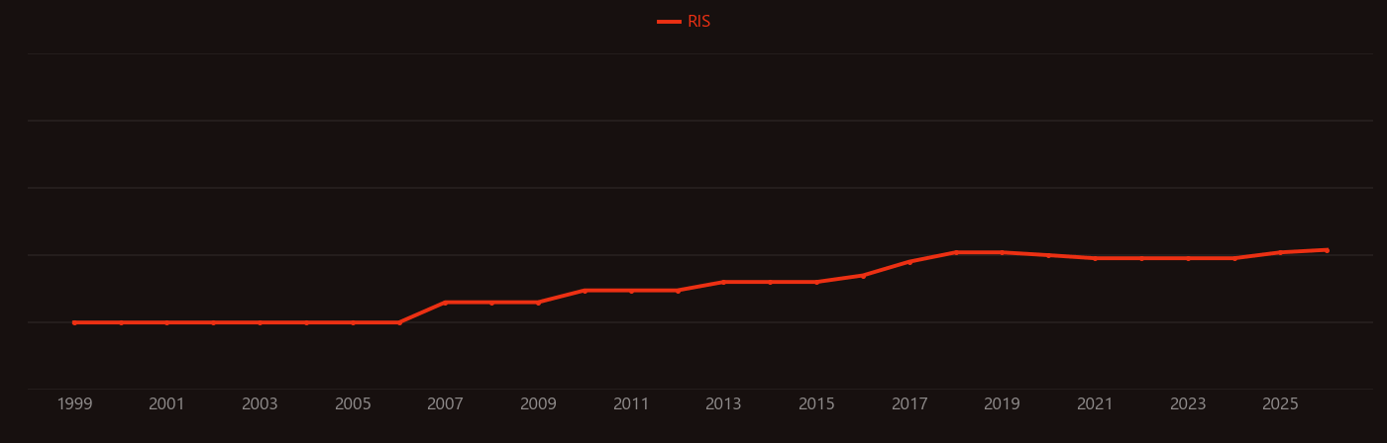Click the 2015 x-axis label

[x=816, y=404]
